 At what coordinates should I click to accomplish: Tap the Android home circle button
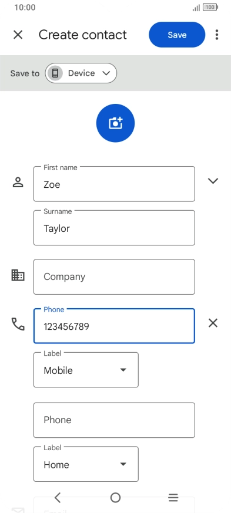point(115,498)
